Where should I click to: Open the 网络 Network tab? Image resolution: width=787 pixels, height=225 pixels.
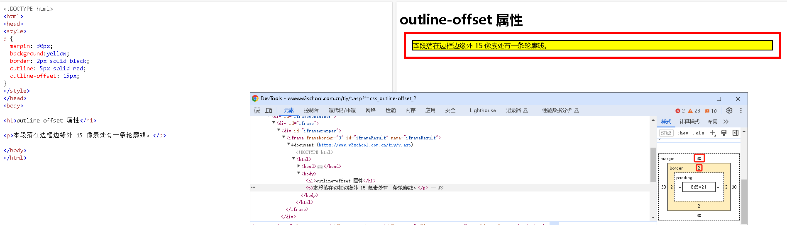pos(371,110)
